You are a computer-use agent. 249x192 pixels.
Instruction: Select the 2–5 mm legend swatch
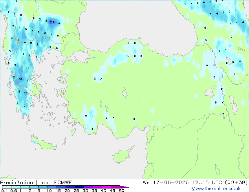tap(34, 187)
